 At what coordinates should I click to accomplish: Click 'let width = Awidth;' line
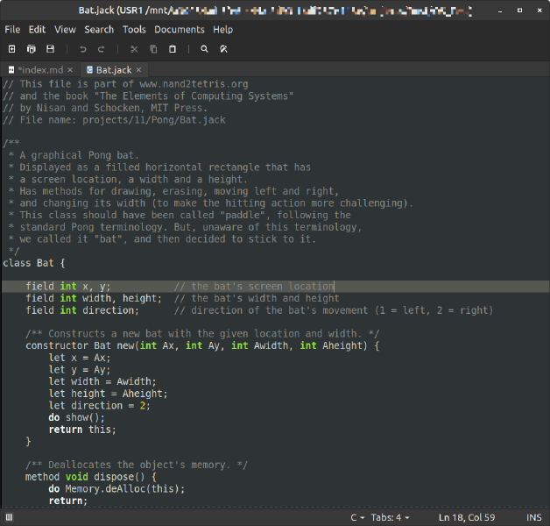[102, 381]
